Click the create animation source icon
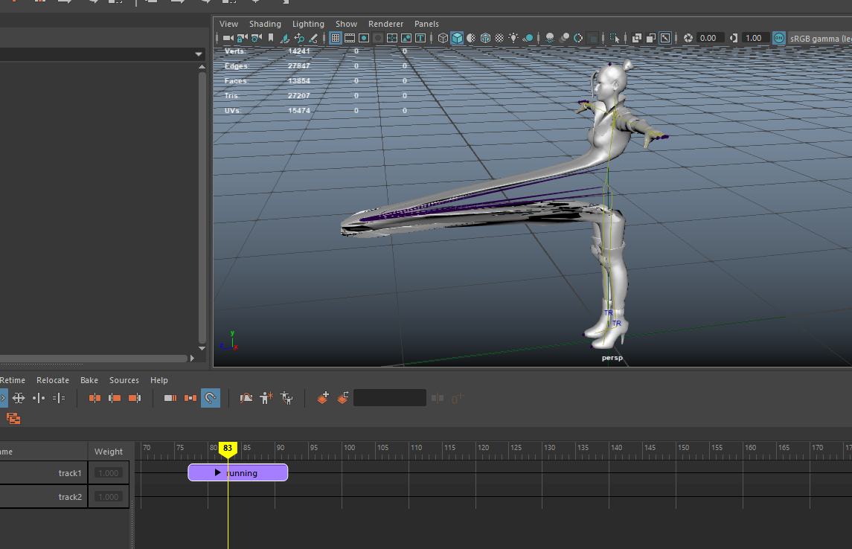The image size is (852, 549). point(266,398)
